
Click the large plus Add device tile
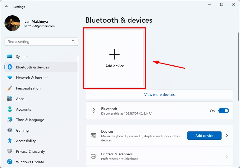115,58
